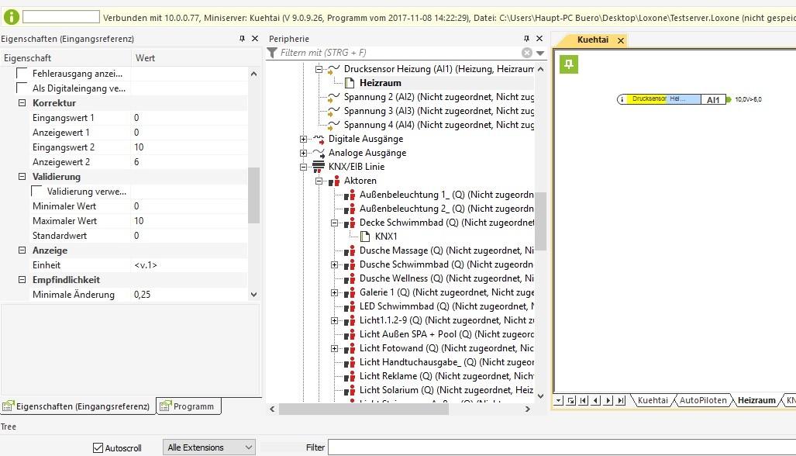Open the AutoPiloten page tab
The height and width of the screenshot is (456, 796).
click(x=703, y=400)
